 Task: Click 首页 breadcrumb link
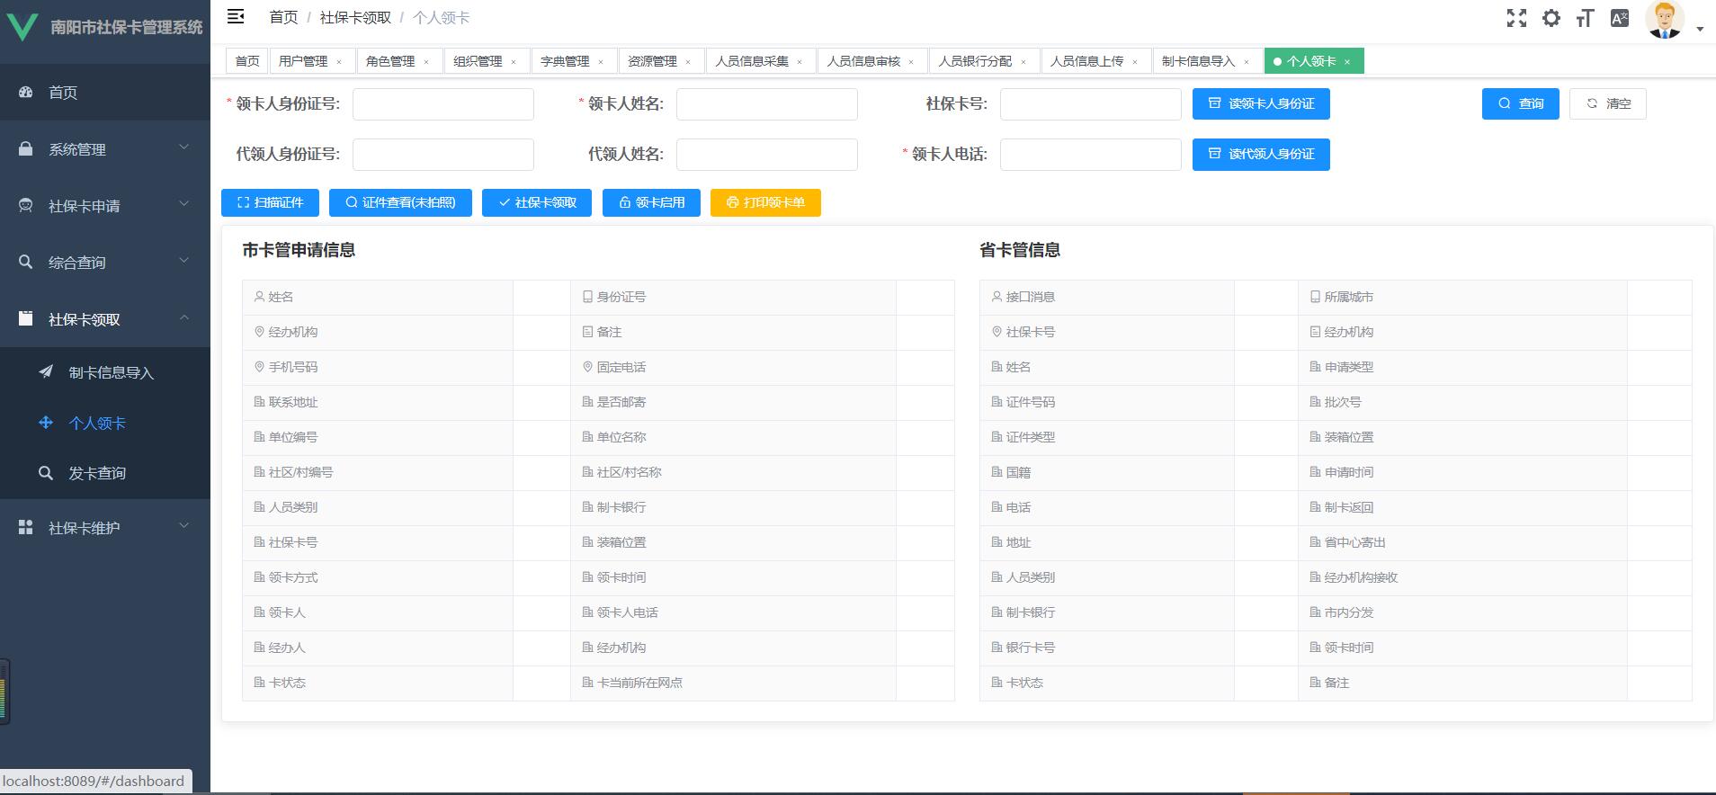pos(283,17)
